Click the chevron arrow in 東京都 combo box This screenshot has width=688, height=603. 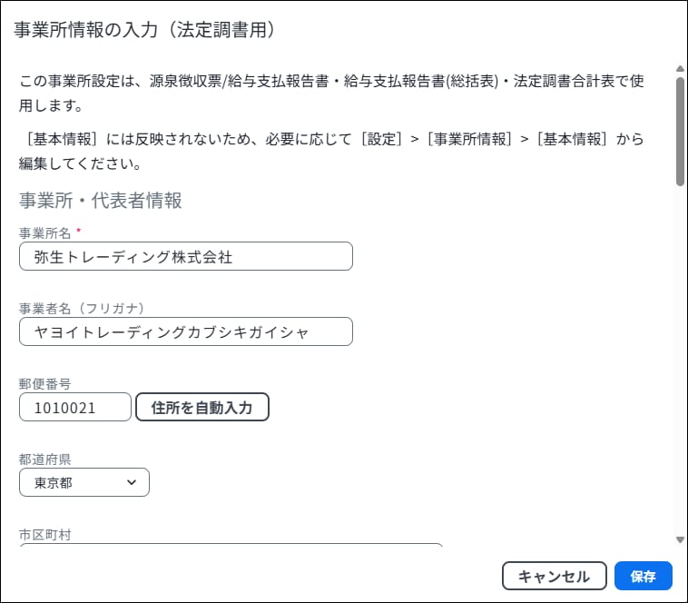133,483
